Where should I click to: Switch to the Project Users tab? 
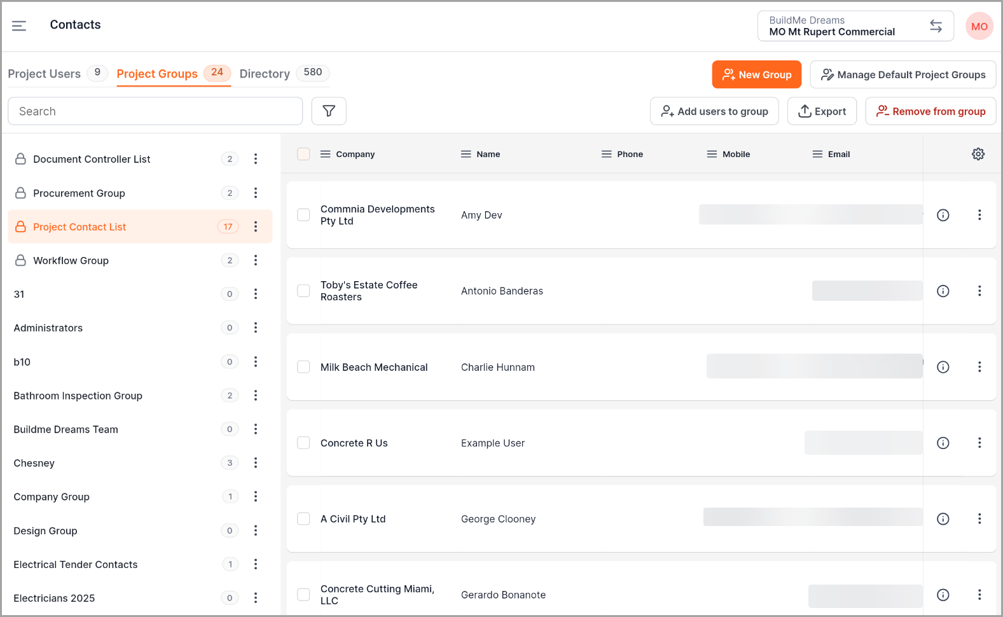point(45,74)
